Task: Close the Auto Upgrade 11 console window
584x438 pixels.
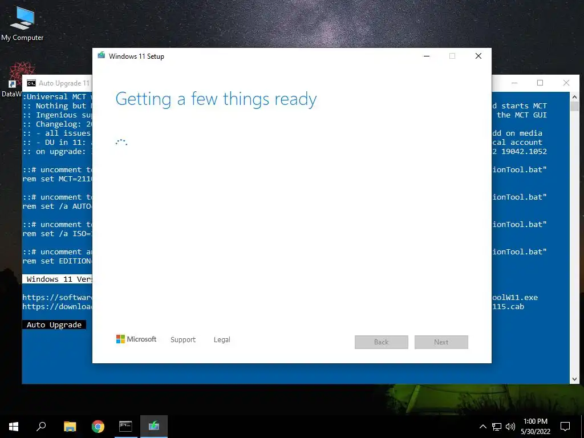Action: (566, 83)
